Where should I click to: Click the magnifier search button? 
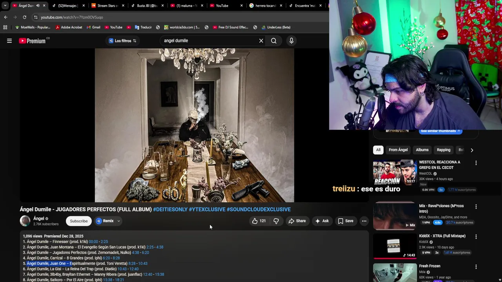[274, 41]
